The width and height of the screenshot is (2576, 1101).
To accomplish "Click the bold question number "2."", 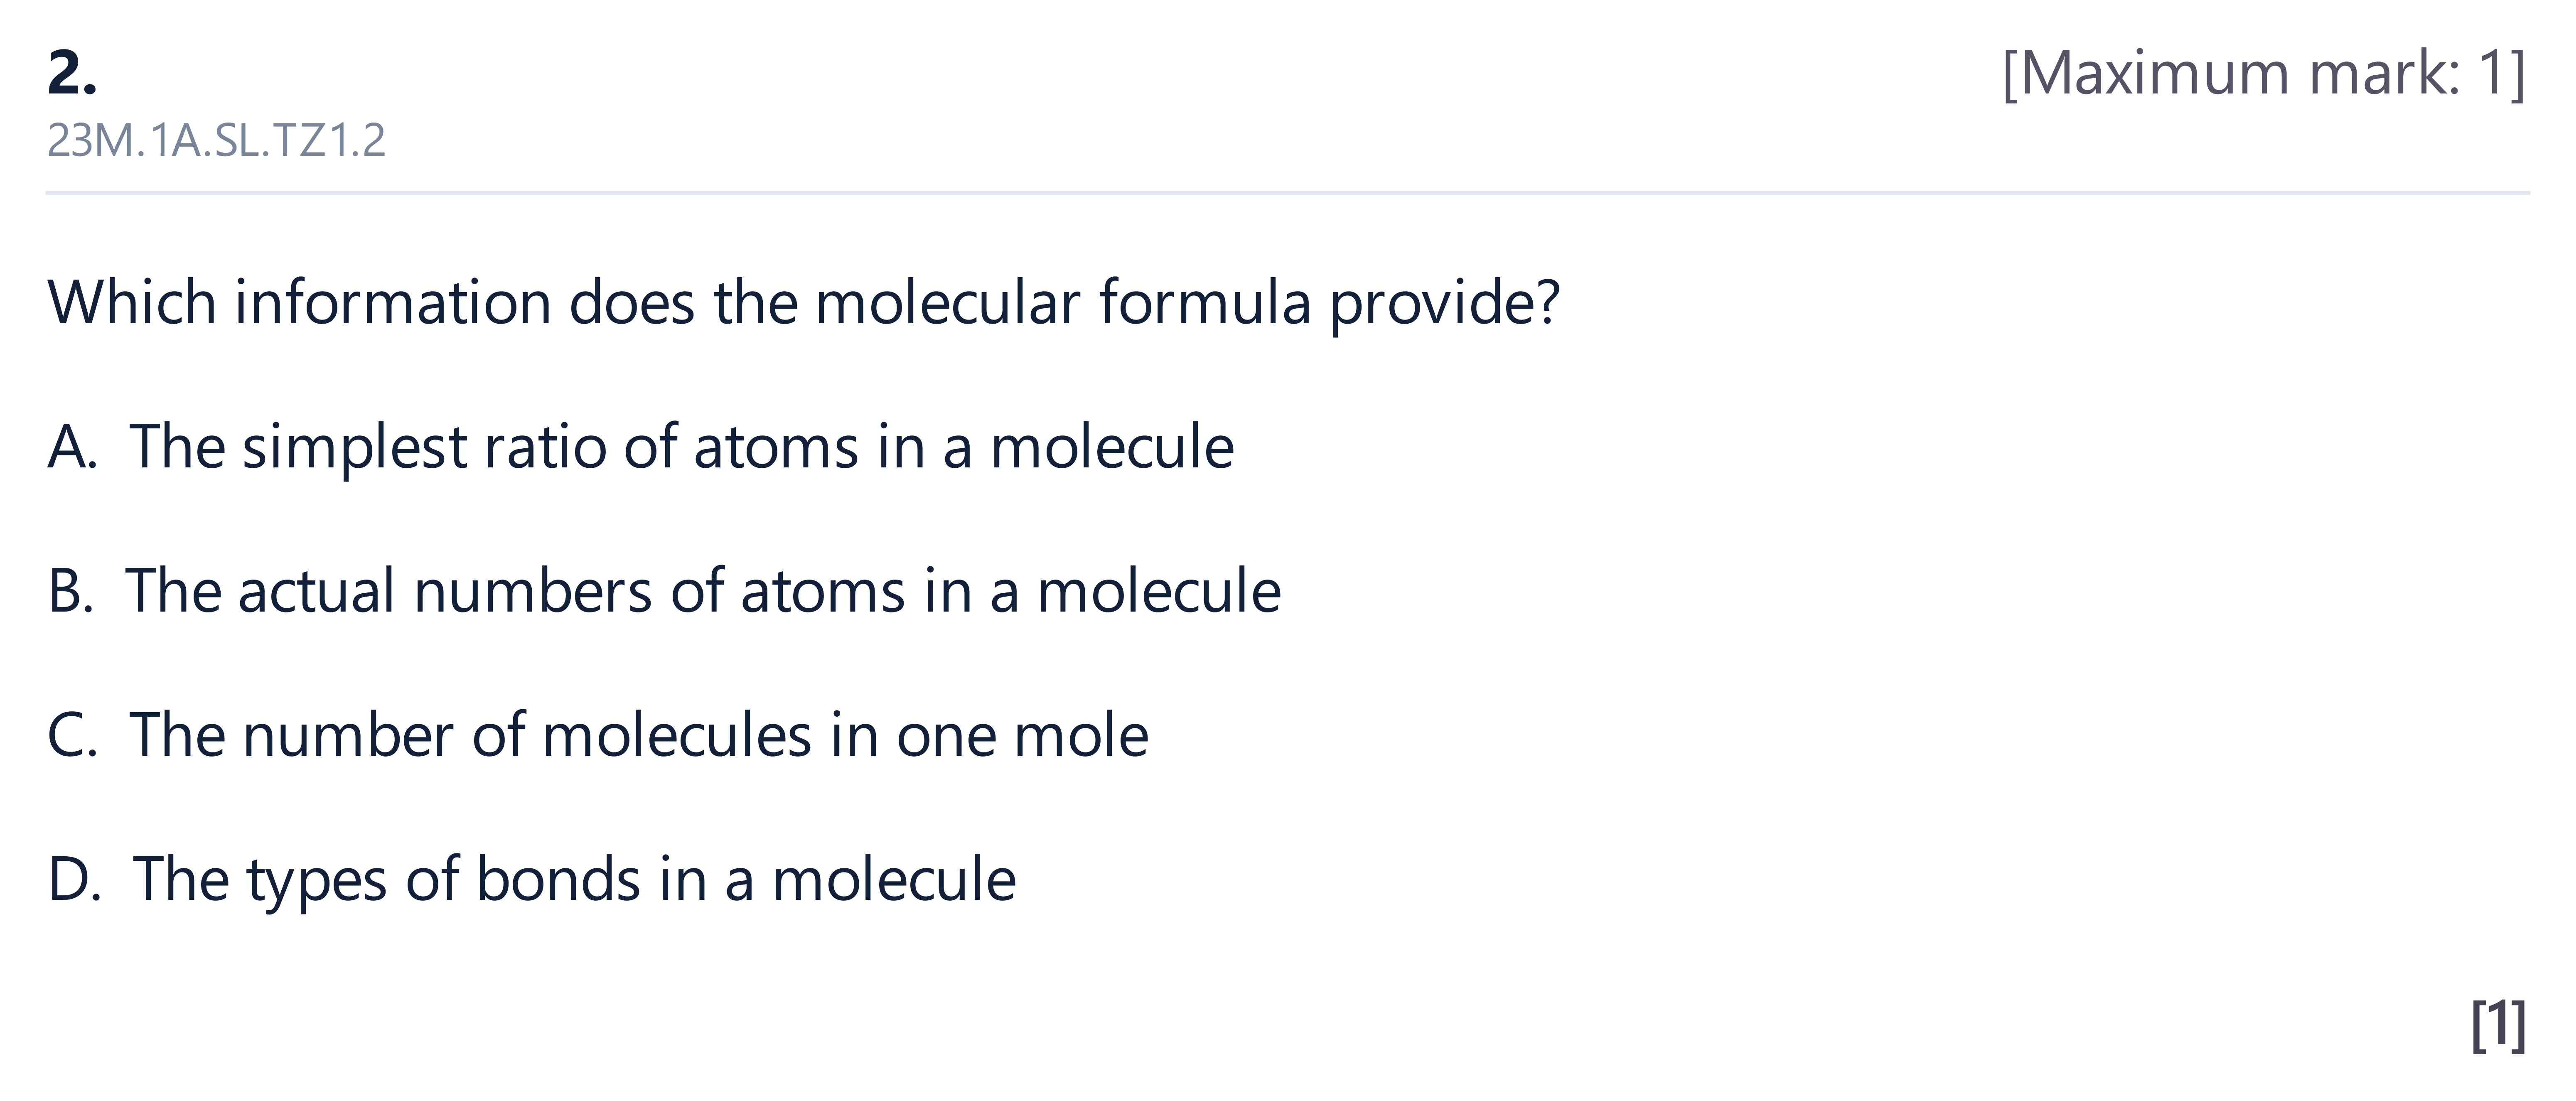I will (72, 73).
